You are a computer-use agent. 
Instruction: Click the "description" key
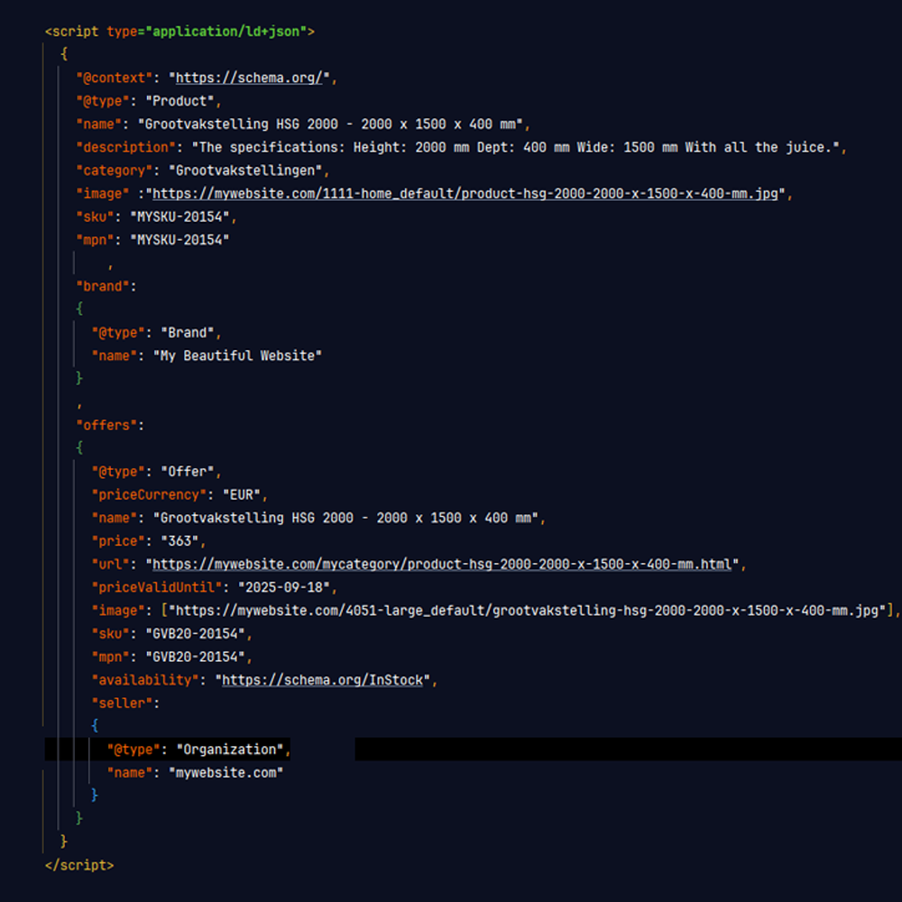click(125, 147)
